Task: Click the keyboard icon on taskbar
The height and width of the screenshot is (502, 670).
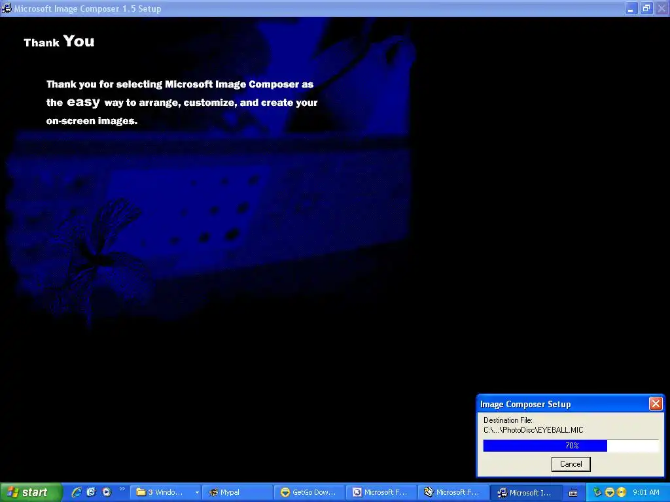Action: pos(573,493)
